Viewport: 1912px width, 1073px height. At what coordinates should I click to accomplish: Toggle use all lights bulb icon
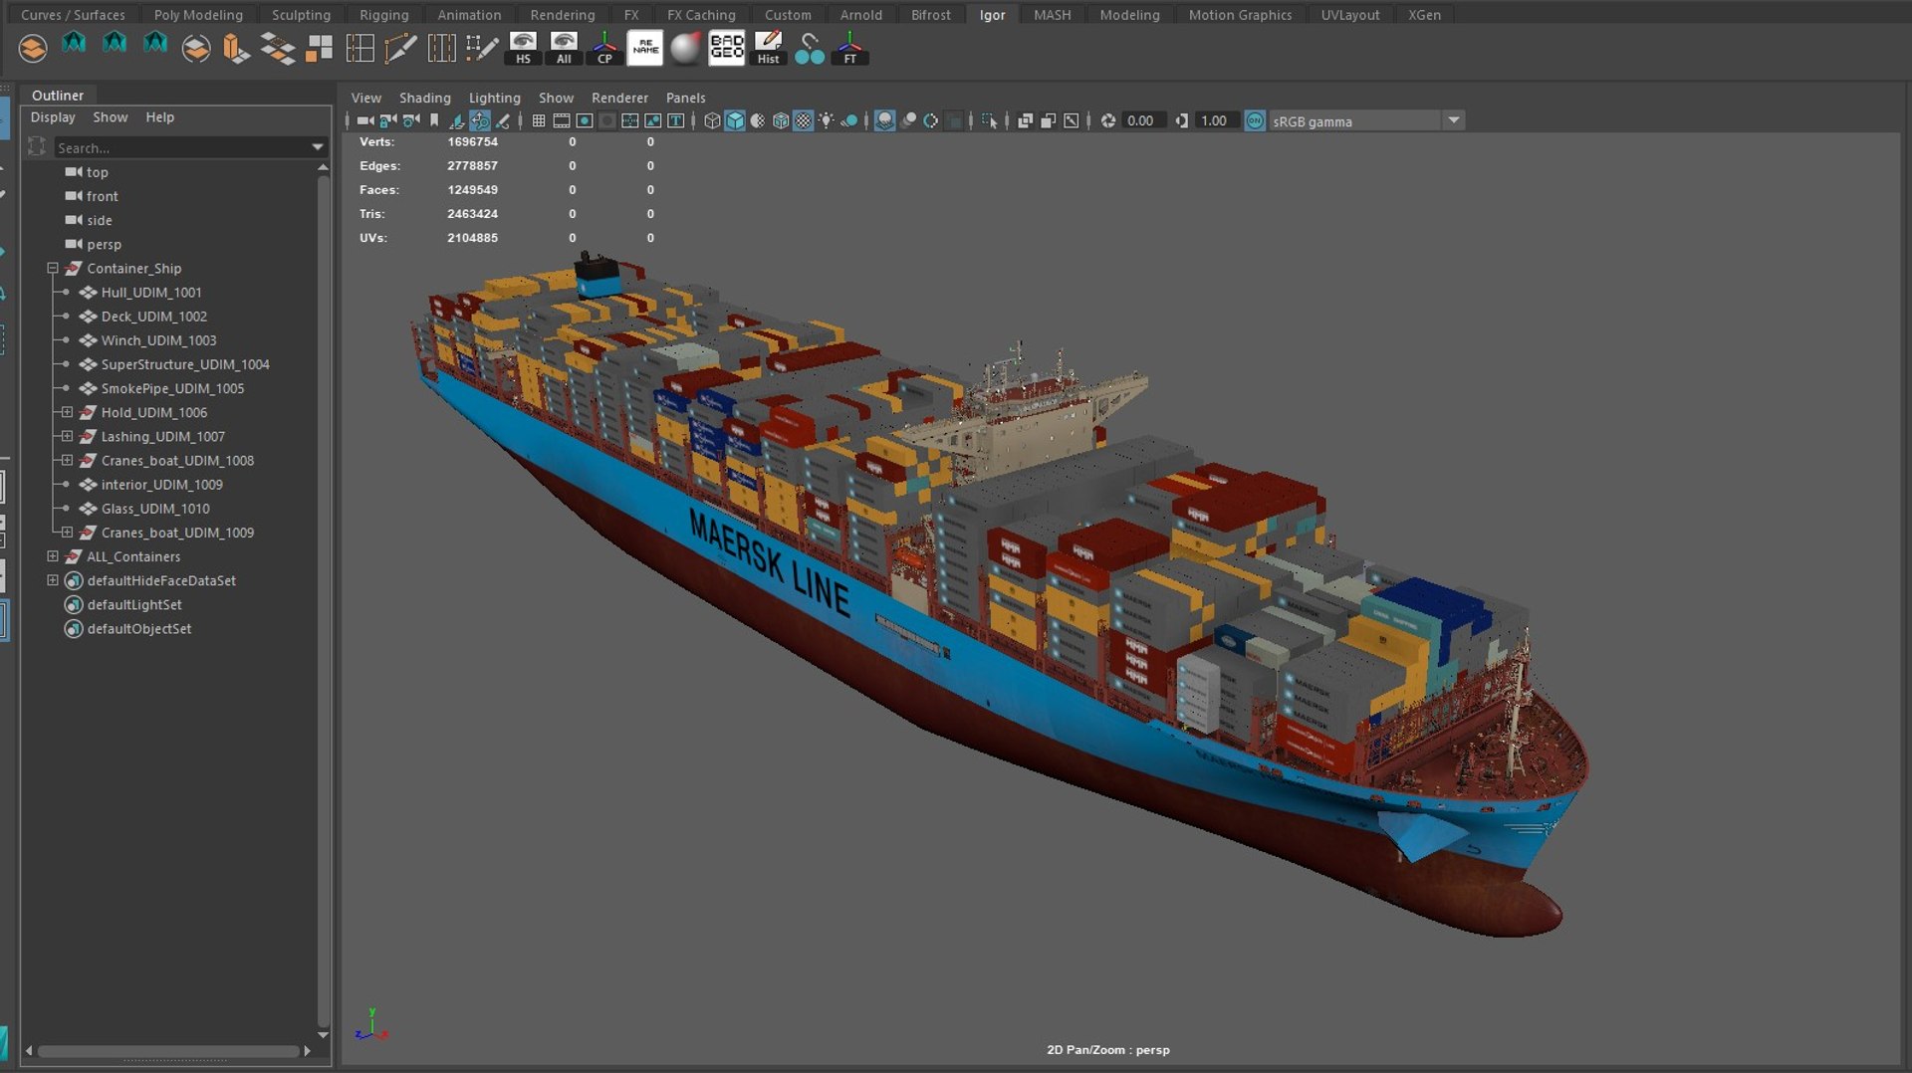827,120
